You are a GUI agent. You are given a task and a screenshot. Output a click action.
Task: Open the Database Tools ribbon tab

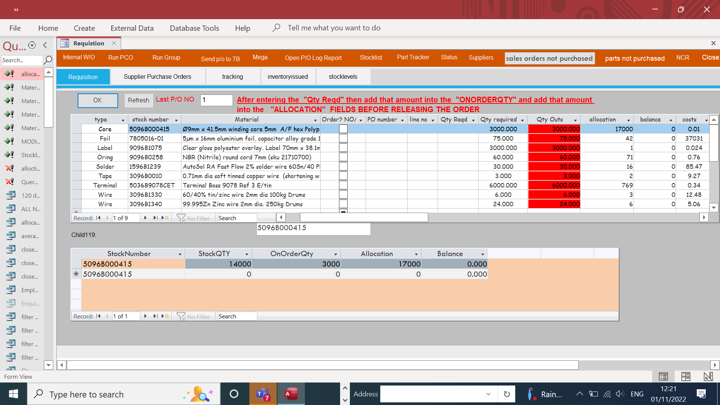click(x=194, y=28)
